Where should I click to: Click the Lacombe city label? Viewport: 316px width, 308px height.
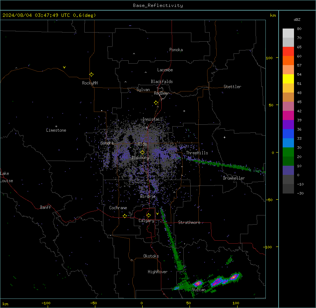(x=165, y=70)
